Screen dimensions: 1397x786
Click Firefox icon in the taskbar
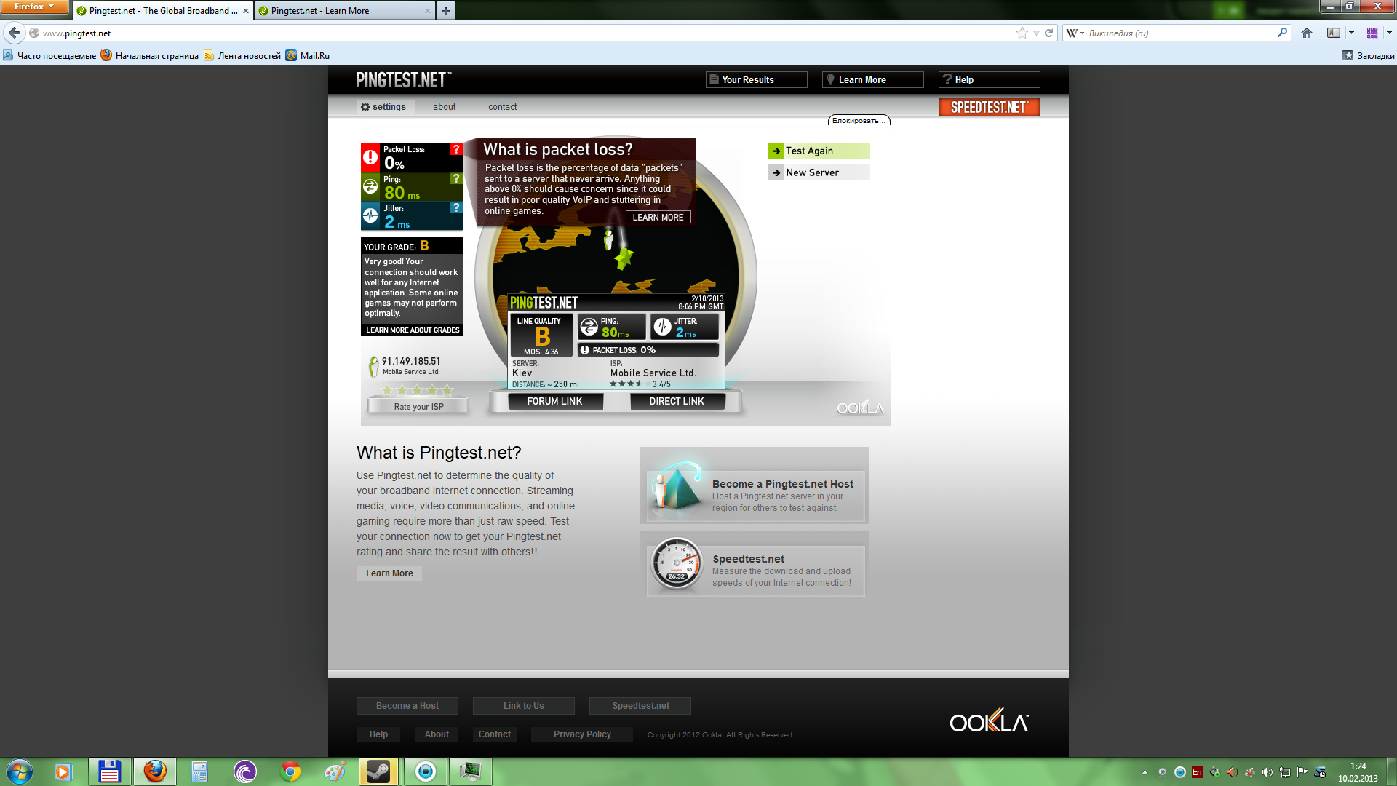(x=154, y=771)
